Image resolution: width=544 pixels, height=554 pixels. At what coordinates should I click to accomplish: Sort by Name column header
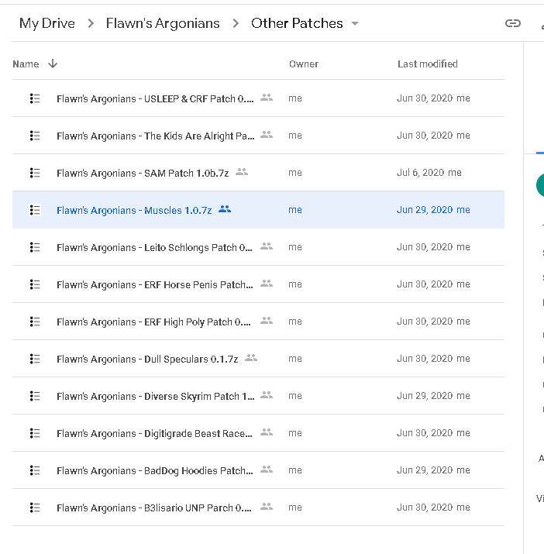[x=26, y=64]
